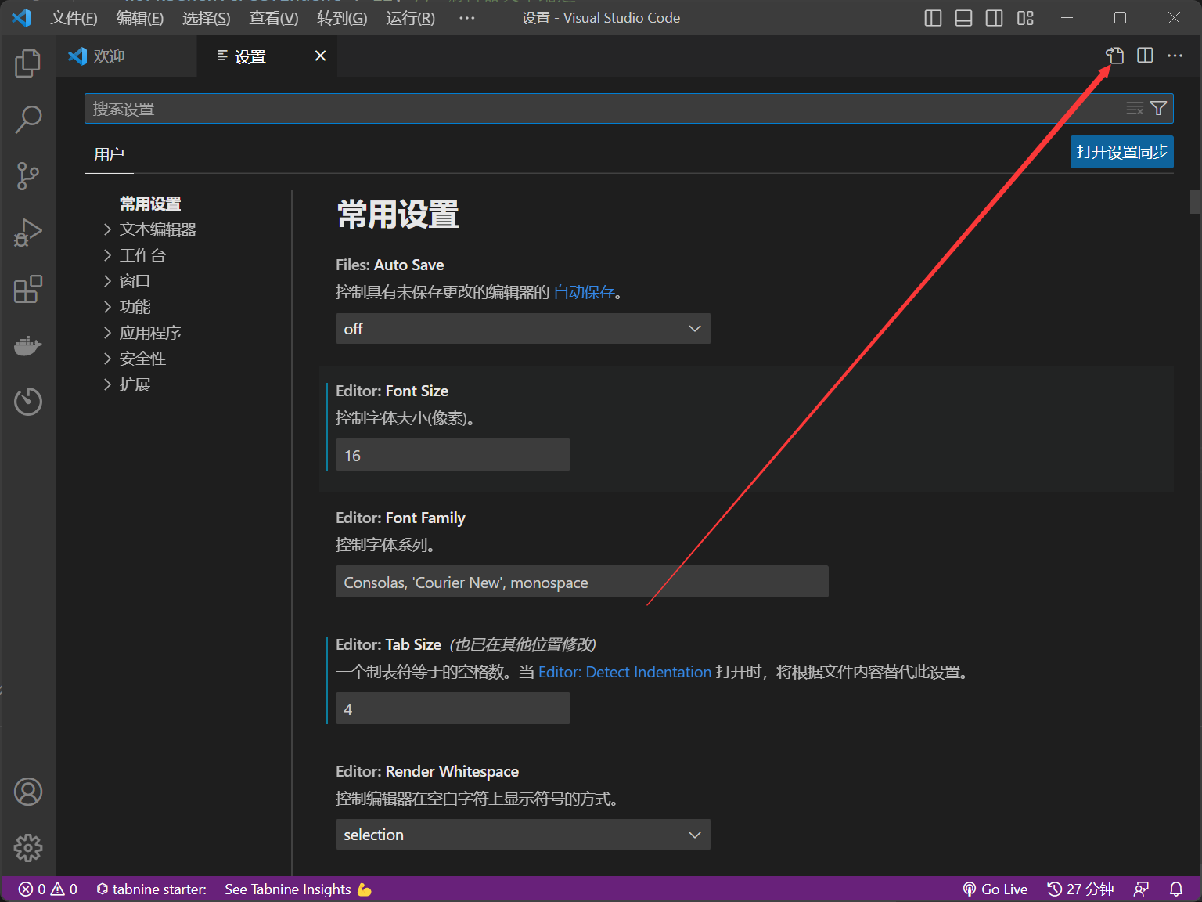
Task: Open the Source Control view
Action: [27, 176]
